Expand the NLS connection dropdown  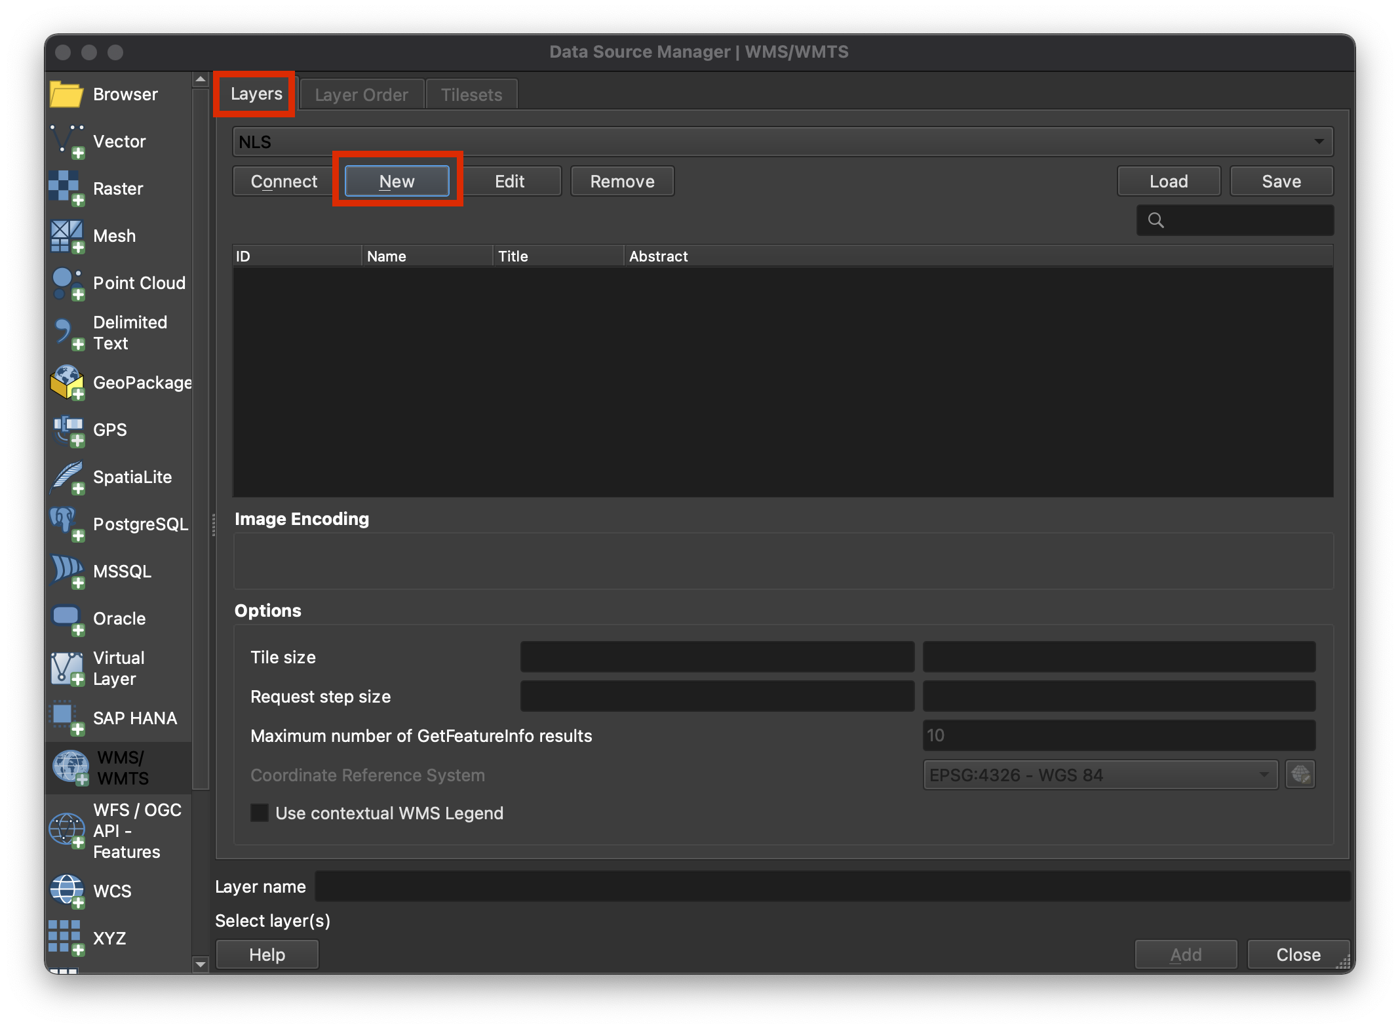1319,142
